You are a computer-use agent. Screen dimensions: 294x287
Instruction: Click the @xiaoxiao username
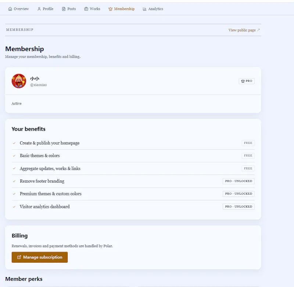point(39,85)
